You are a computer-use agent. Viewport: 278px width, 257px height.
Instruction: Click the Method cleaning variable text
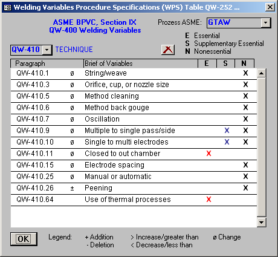(112, 96)
